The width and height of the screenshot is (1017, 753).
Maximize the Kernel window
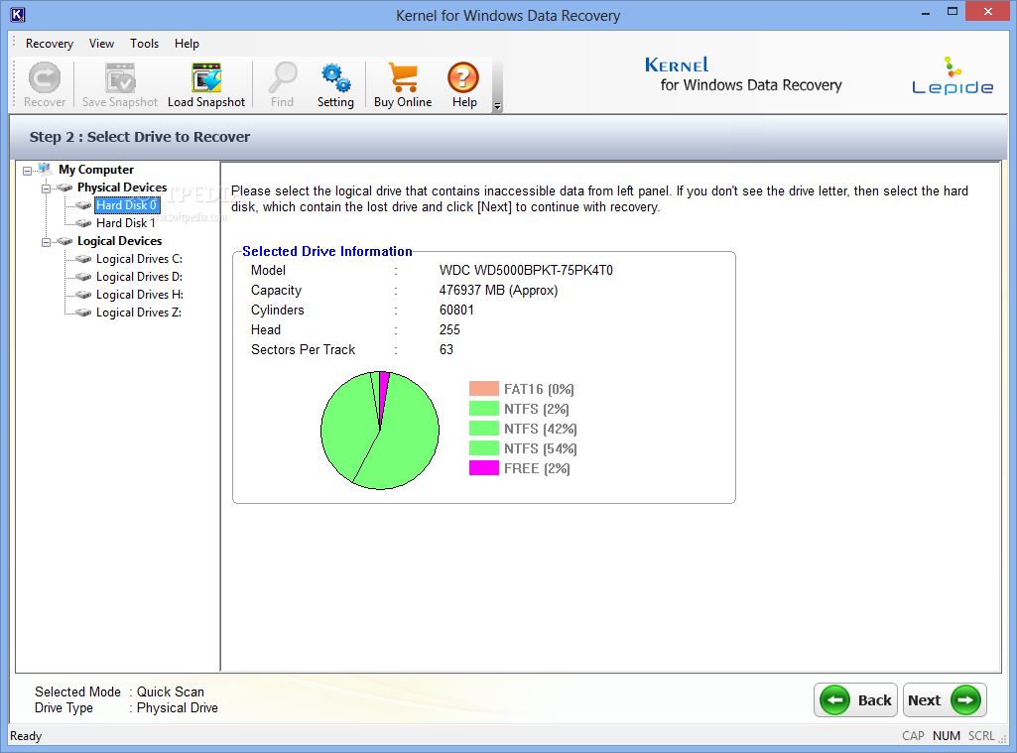(953, 12)
